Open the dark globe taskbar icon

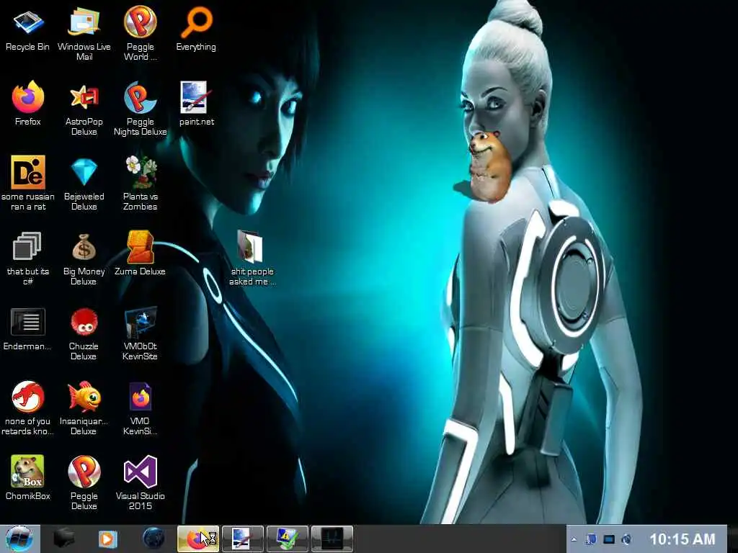coord(154,539)
